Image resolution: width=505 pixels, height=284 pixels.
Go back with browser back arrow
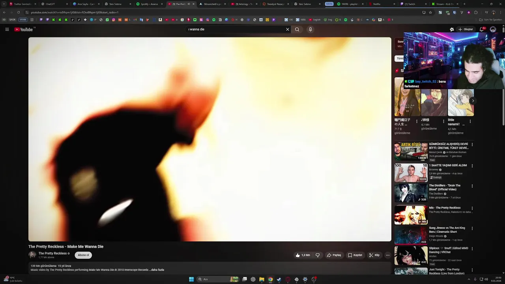click(x=4, y=12)
